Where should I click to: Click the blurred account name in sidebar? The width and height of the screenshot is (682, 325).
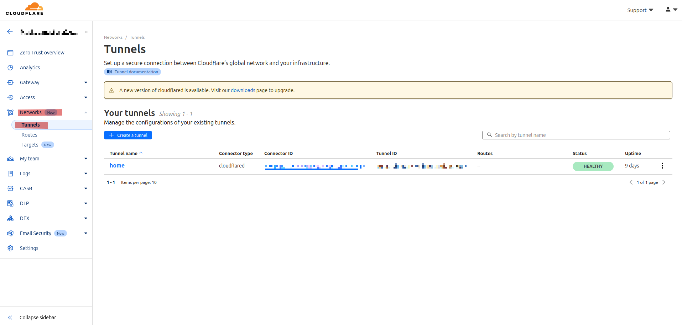point(49,32)
